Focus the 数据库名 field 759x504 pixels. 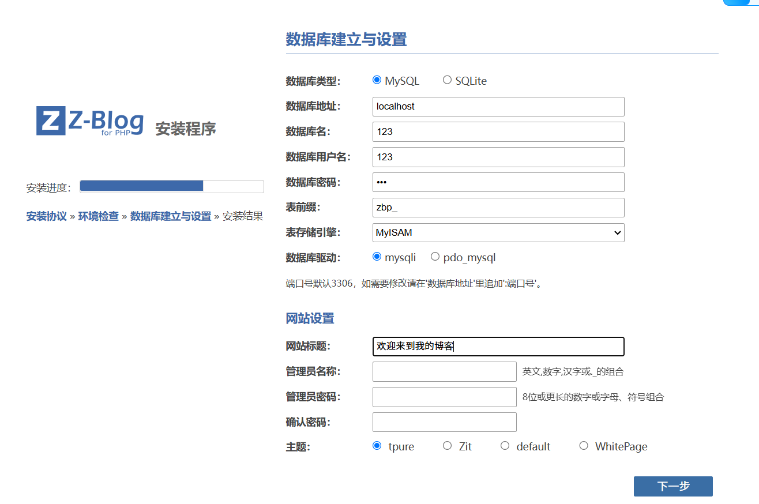coord(498,131)
